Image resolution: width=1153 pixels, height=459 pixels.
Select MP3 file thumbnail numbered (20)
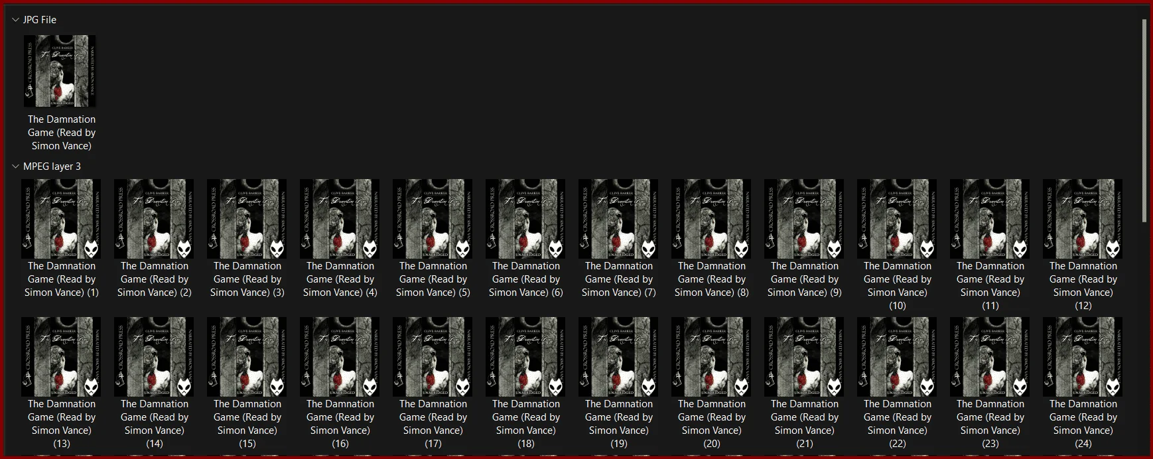pos(711,357)
